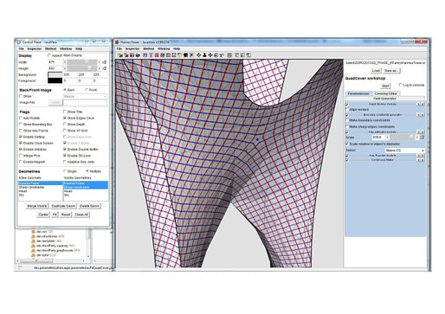The width and height of the screenshot is (445, 314).
Task: Click the Width value input field
Action: (55, 62)
